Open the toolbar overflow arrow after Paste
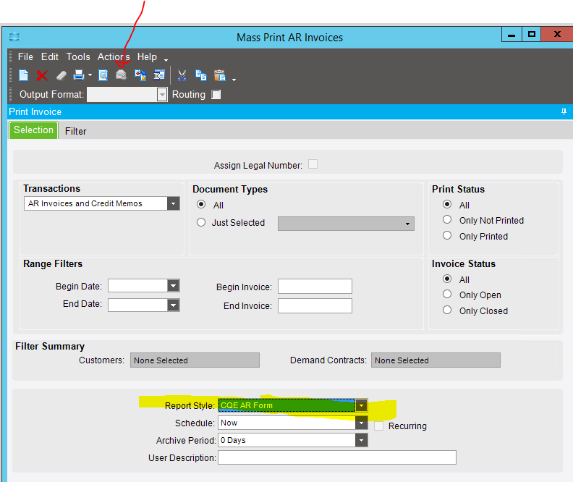The image size is (573, 482). click(234, 80)
